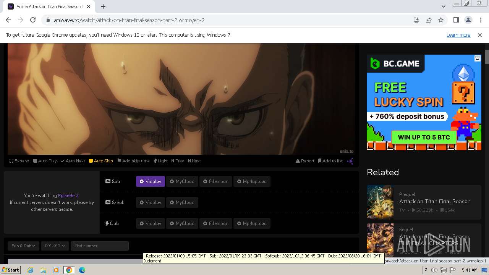Screen dimensions: 489x275
Task: Open a new browser tab
Action: point(103,6)
